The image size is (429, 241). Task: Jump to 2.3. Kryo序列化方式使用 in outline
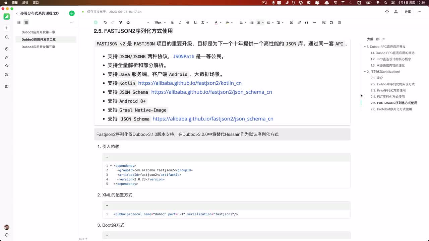coord(388,90)
